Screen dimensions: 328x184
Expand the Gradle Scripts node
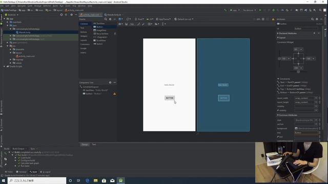[5, 66]
